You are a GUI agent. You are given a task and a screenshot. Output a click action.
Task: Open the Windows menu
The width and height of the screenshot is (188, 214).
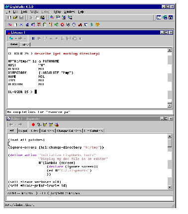click(69, 12)
